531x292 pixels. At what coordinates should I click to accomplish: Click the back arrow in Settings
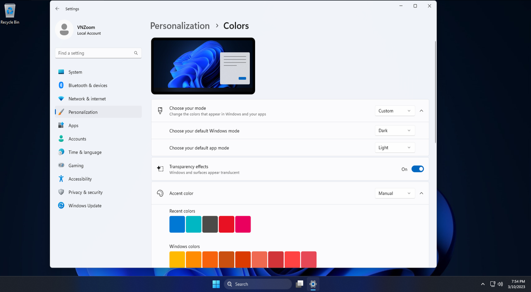57,9
